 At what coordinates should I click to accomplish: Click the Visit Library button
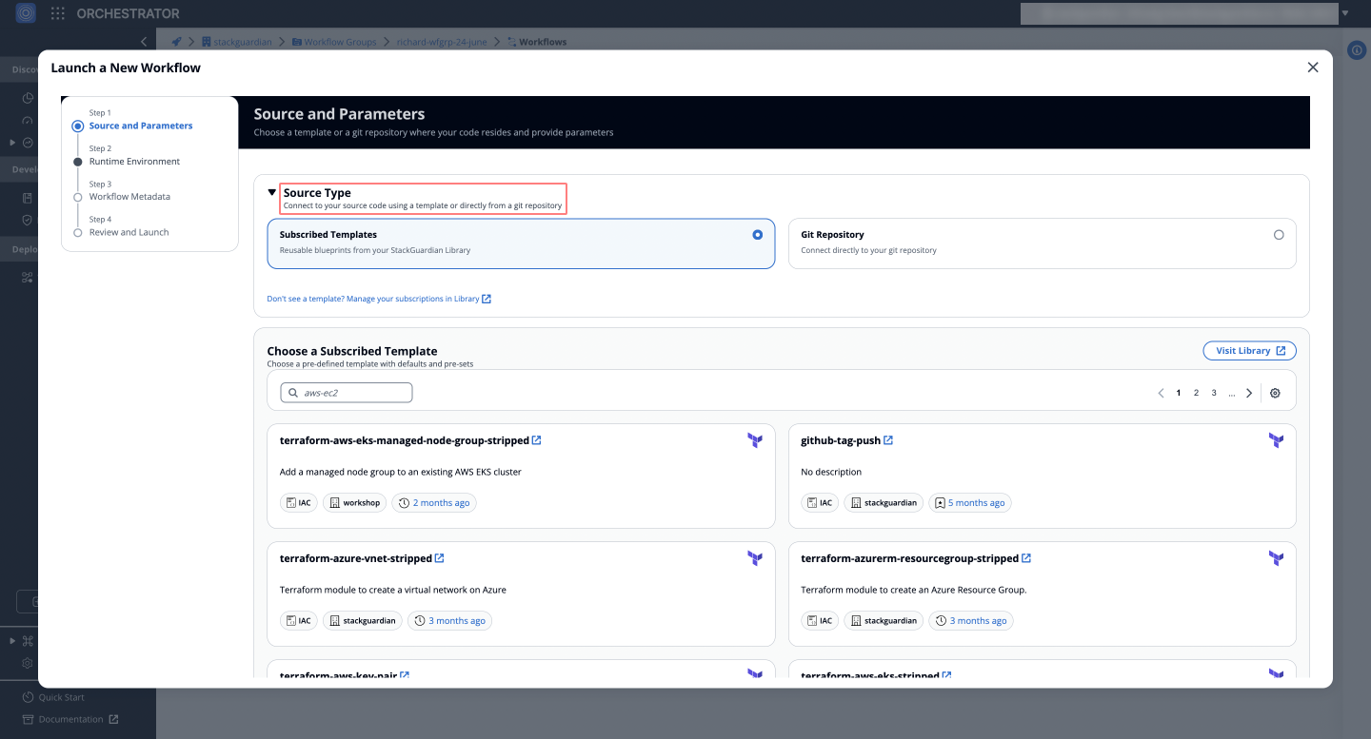tap(1249, 351)
